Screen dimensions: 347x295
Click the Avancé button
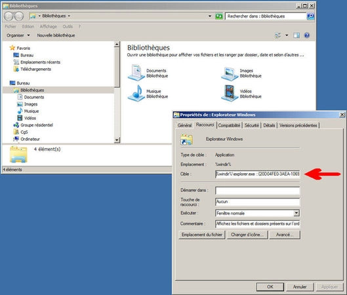tap(285, 235)
